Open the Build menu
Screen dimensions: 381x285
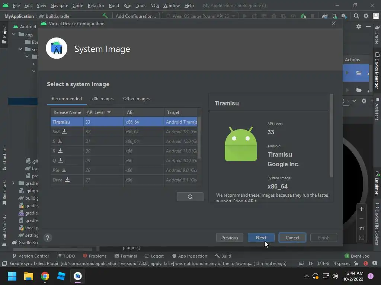coord(114,5)
